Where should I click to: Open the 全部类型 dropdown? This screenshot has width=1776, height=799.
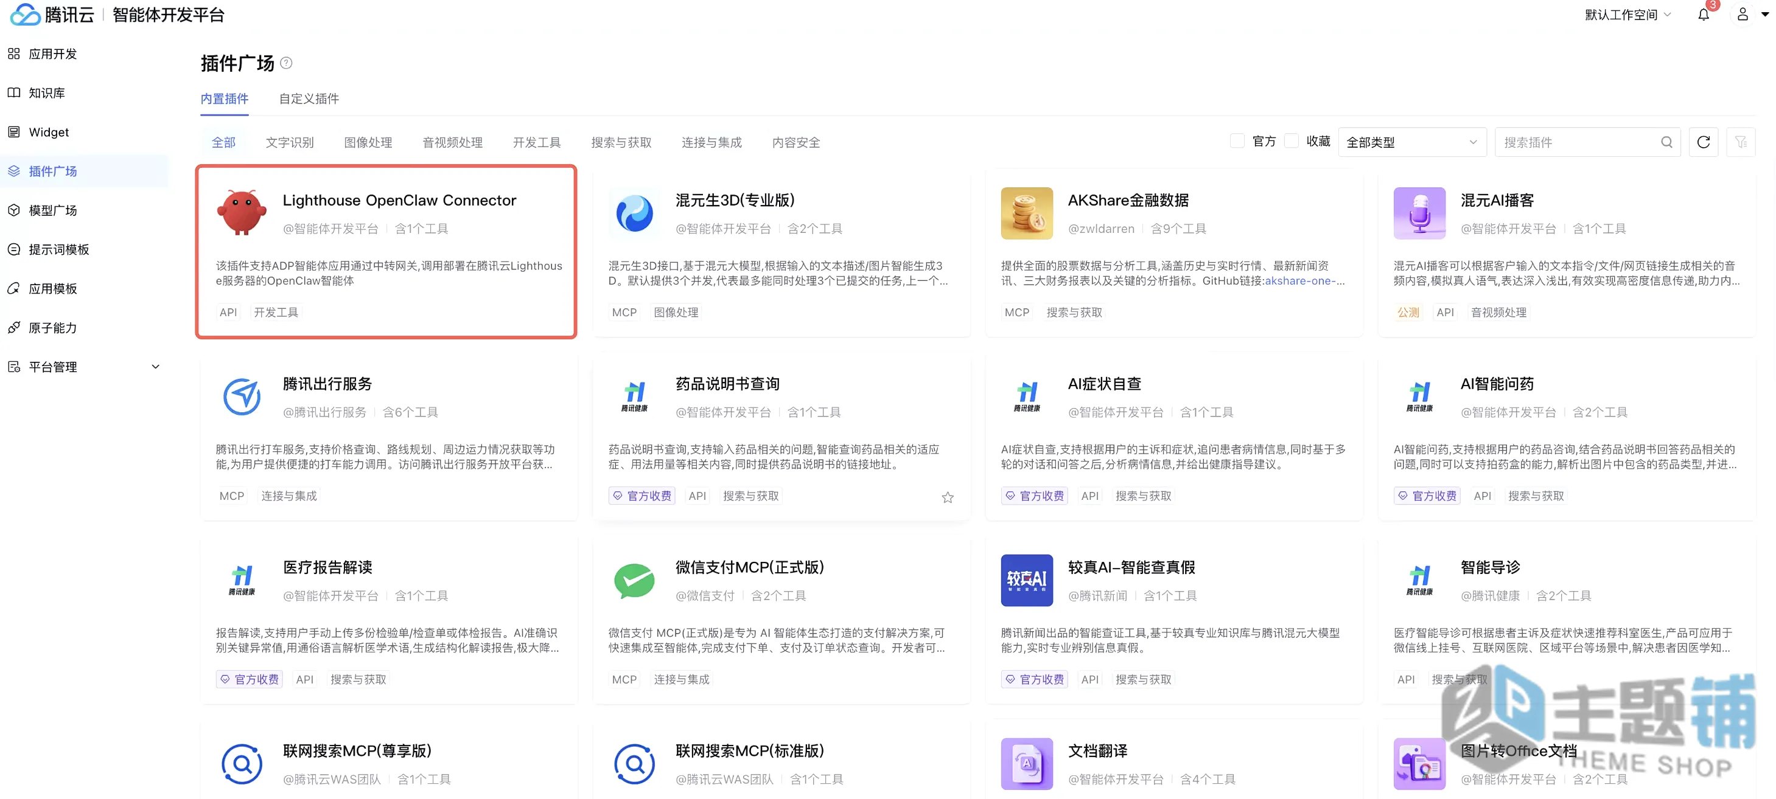pyautogui.click(x=1411, y=142)
